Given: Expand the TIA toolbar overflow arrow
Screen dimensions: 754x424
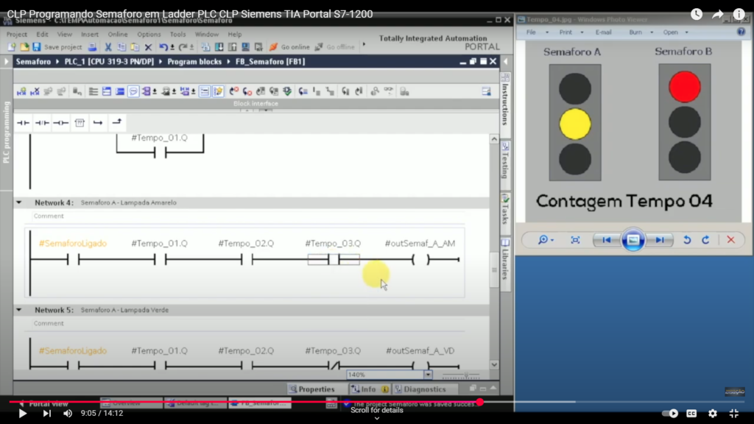Looking at the screenshot, I should pyautogui.click(x=364, y=45).
